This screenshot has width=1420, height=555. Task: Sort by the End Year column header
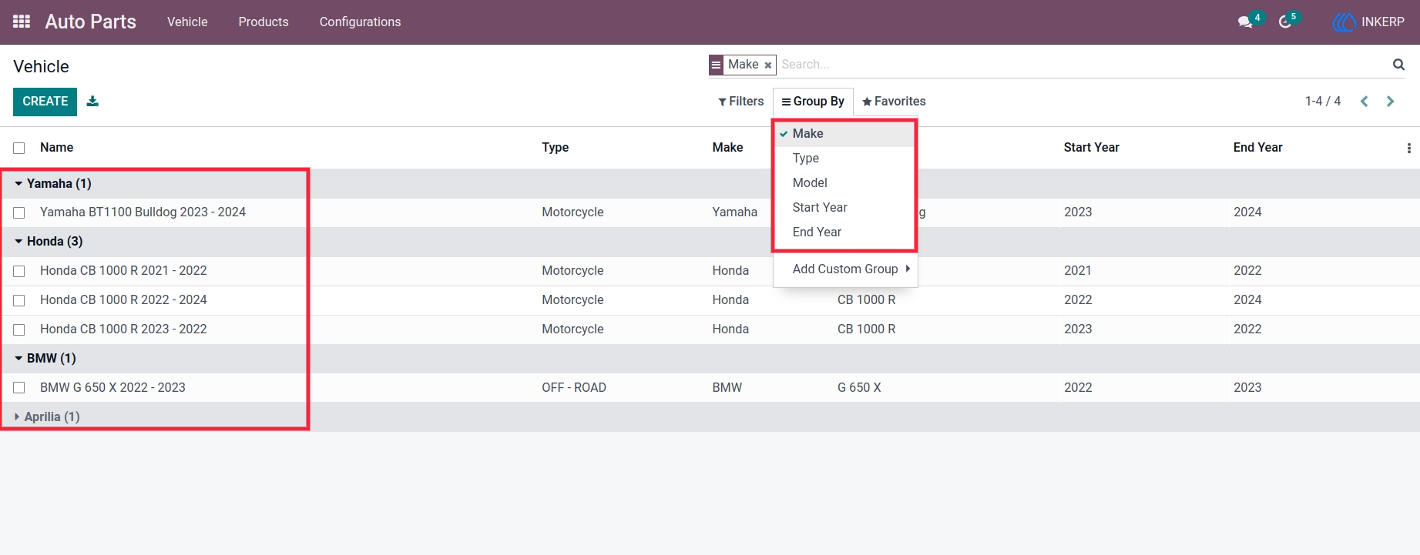pos(1257,147)
